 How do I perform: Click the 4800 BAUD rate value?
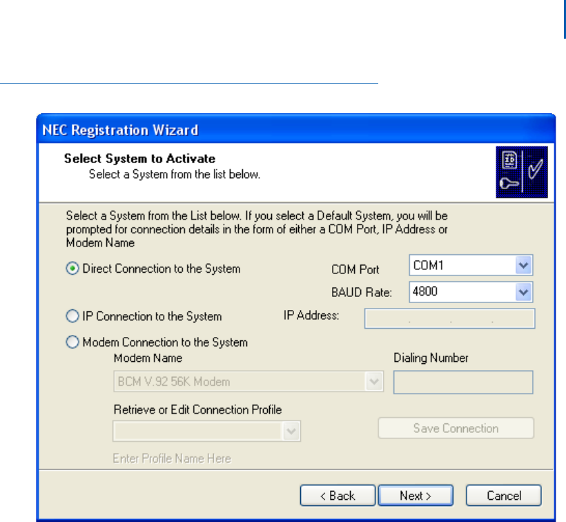click(425, 291)
